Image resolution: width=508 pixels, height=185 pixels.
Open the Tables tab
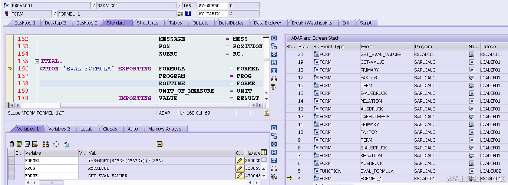(x=175, y=23)
